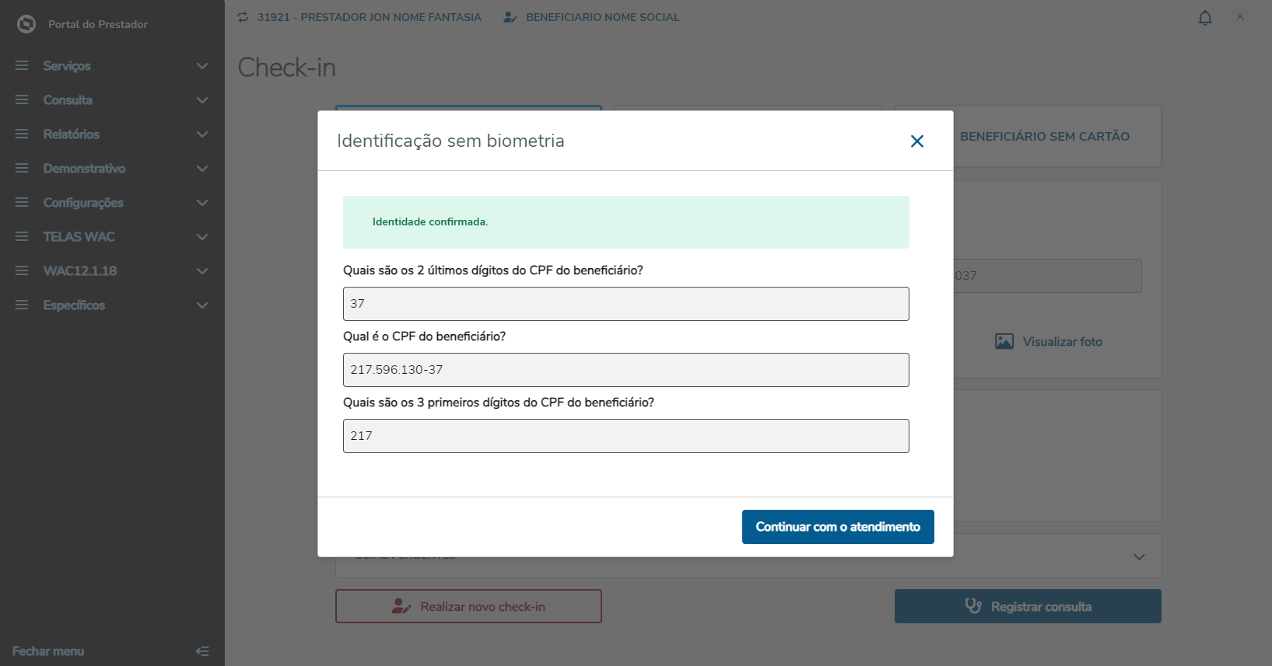Viewport: 1272px width, 666px height.
Task: Close the Identificação sem biometria dialog
Action: coord(917,141)
